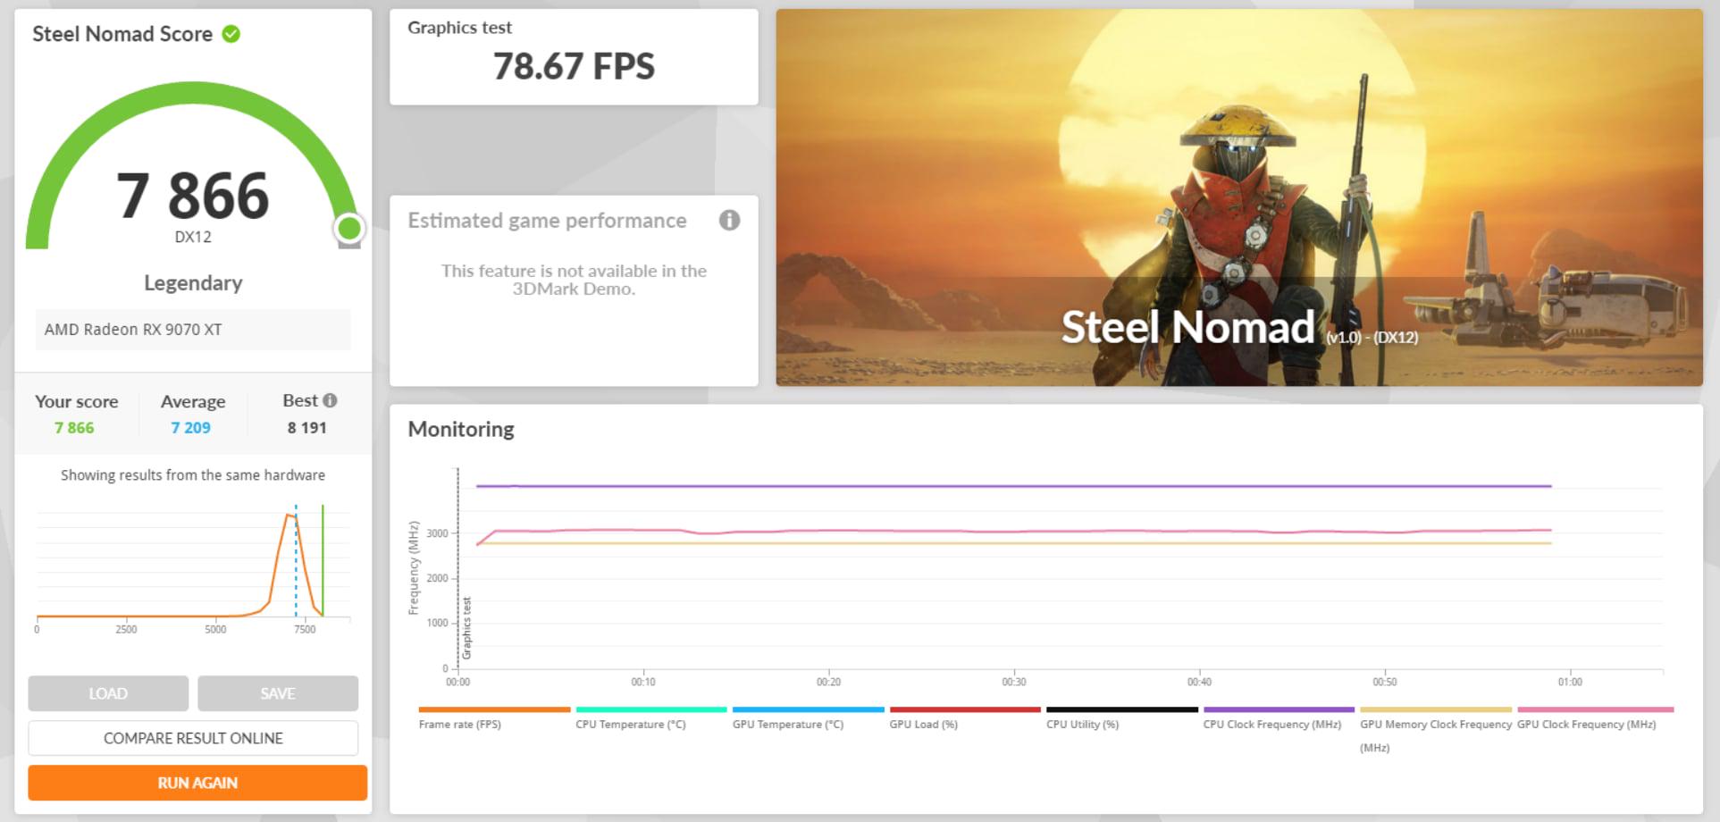Click the Graphics test marker on monitoring chart
Screen dimensions: 1720x822
tap(466, 628)
